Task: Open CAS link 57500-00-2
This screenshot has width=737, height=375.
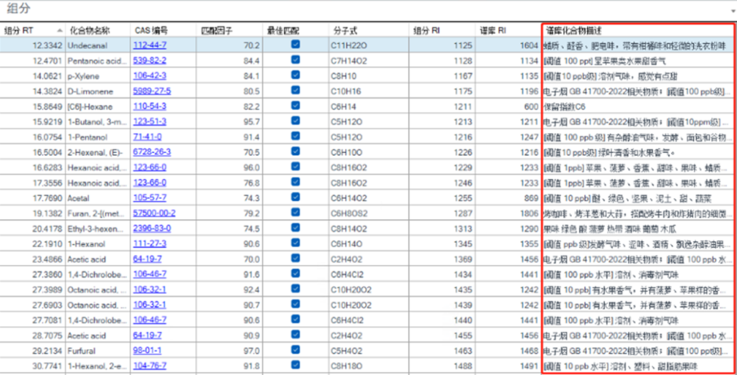Action: click(155, 214)
